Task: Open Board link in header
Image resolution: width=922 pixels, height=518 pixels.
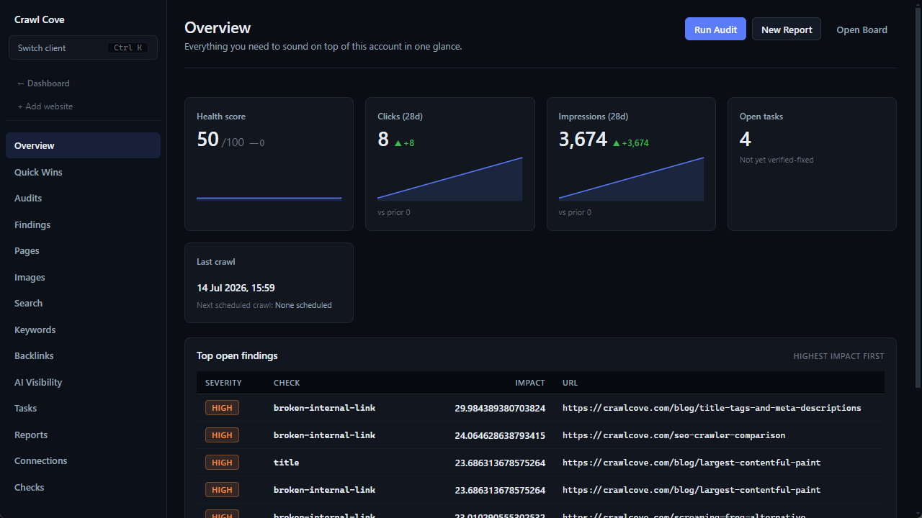Action: (x=861, y=29)
